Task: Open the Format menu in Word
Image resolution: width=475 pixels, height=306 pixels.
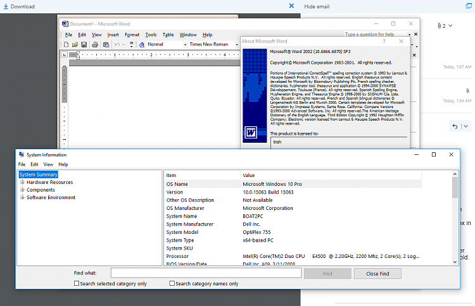Action: coord(132,35)
